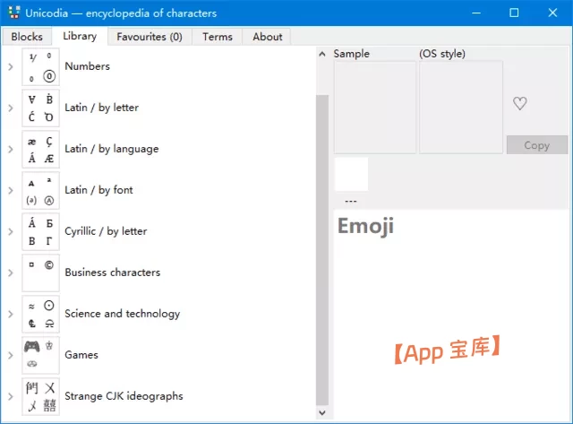Expand Latin / by letter node
Image resolution: width=573 pixels, height=424 pixels.
pyautogui.click(x=11, y=108)
